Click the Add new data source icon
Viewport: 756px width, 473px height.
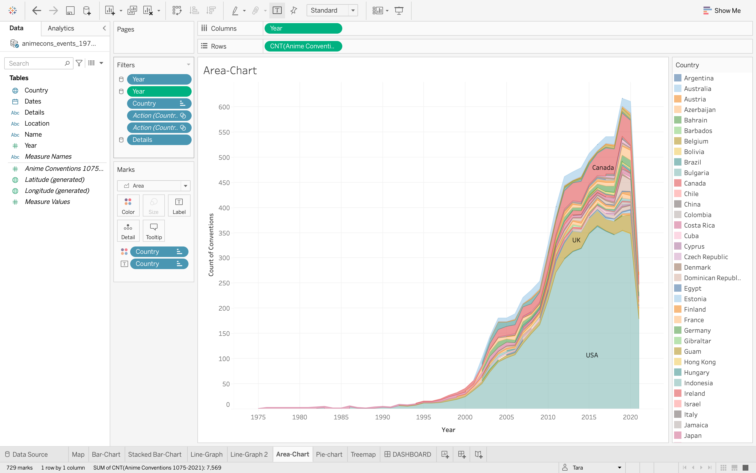click(87, 11)
